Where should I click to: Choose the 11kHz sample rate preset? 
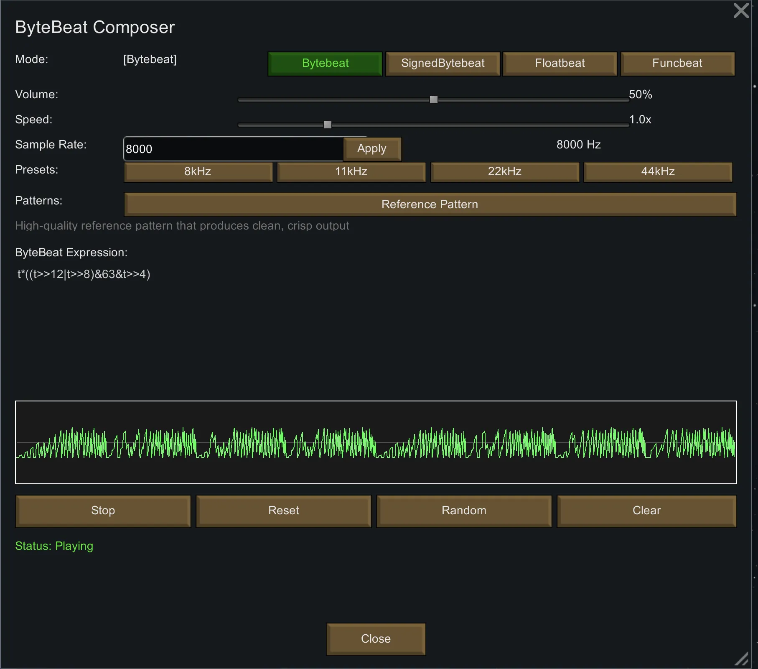[x=351, y=172]
